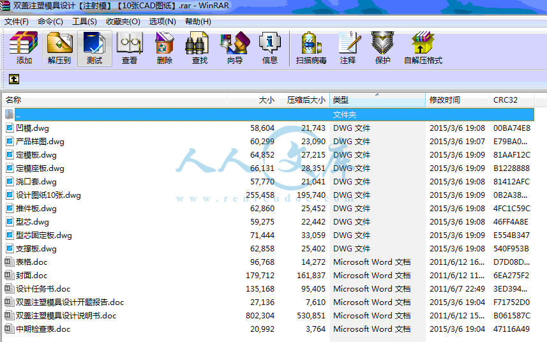547x342 pixels.
Task: Click the icon of 定模板.dwg
Action: click(10, 155)
